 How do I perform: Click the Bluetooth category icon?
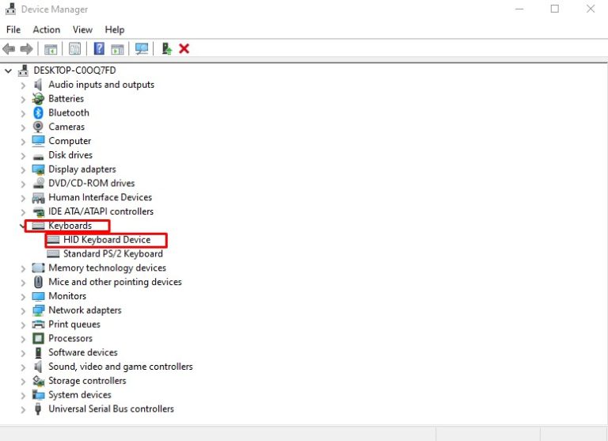pos(38,112)
